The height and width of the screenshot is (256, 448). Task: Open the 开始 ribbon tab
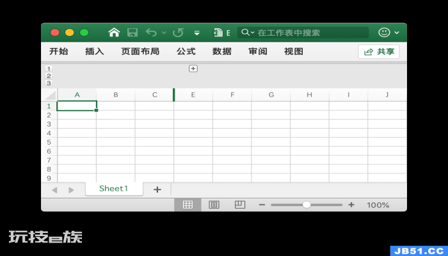pos(59,51)
